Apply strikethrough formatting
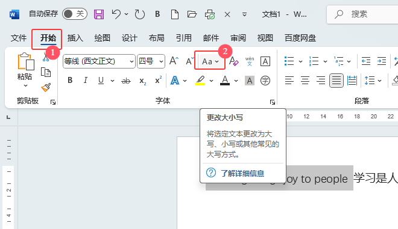This screenshot has height=229, width=398. (126, 81)
